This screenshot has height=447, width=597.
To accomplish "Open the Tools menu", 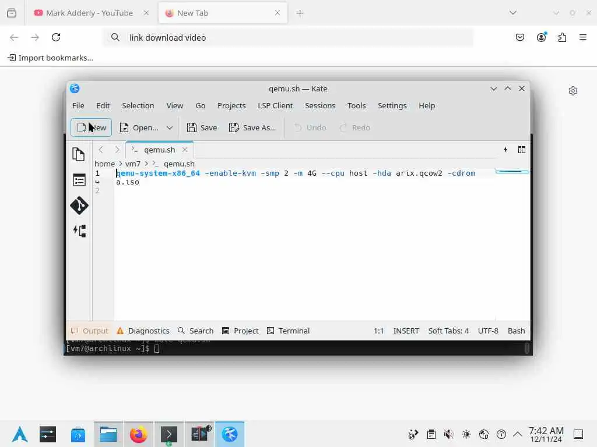I will [x=356, y=106].
